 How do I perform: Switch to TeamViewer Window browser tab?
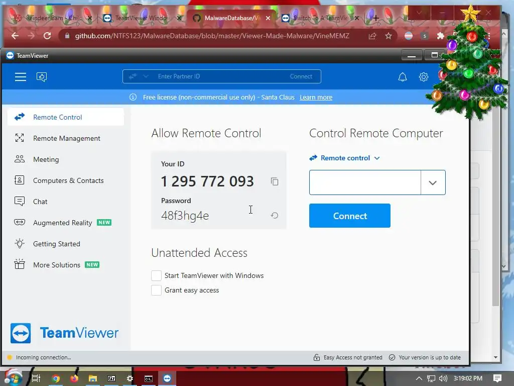[142, 18]
